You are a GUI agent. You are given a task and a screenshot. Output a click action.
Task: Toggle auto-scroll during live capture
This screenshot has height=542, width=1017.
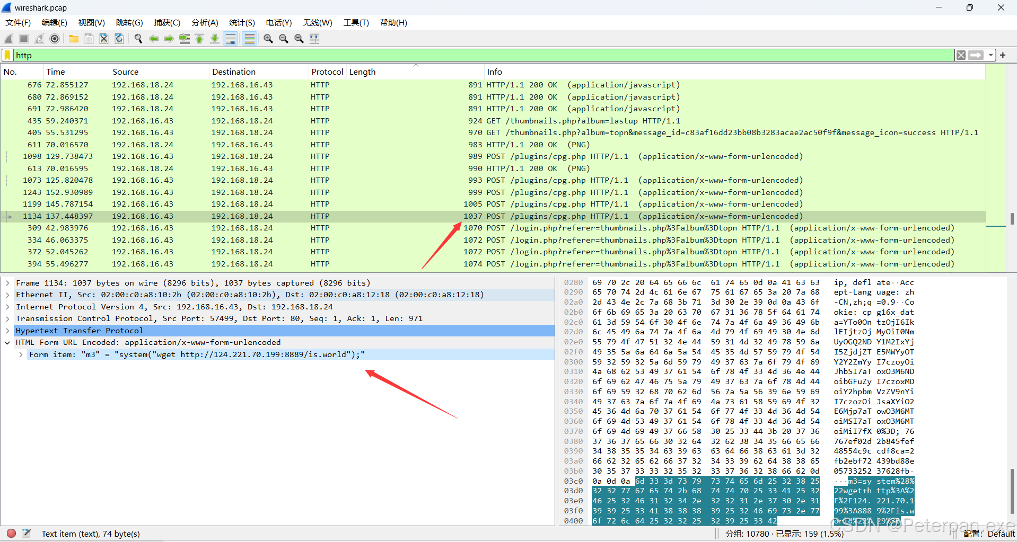click(231, 39)
